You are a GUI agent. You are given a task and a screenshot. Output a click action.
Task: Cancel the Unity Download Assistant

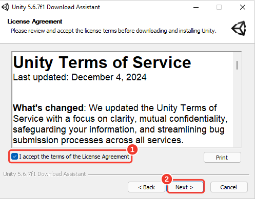(x=229, y=187)
